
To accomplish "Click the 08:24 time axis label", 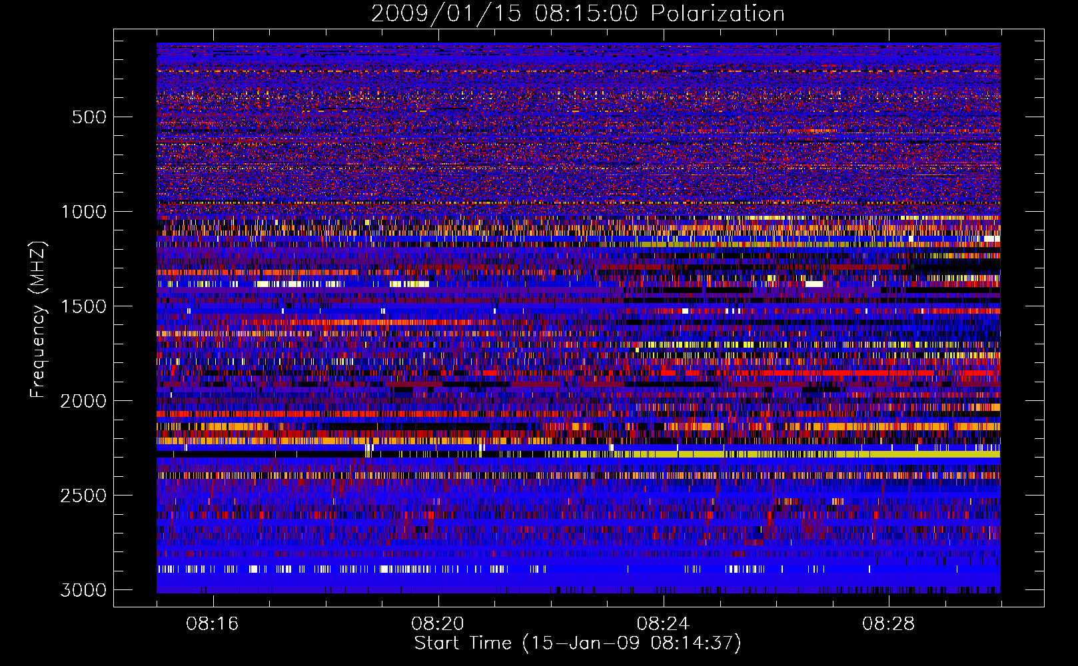I will click(x=663, y=624).
